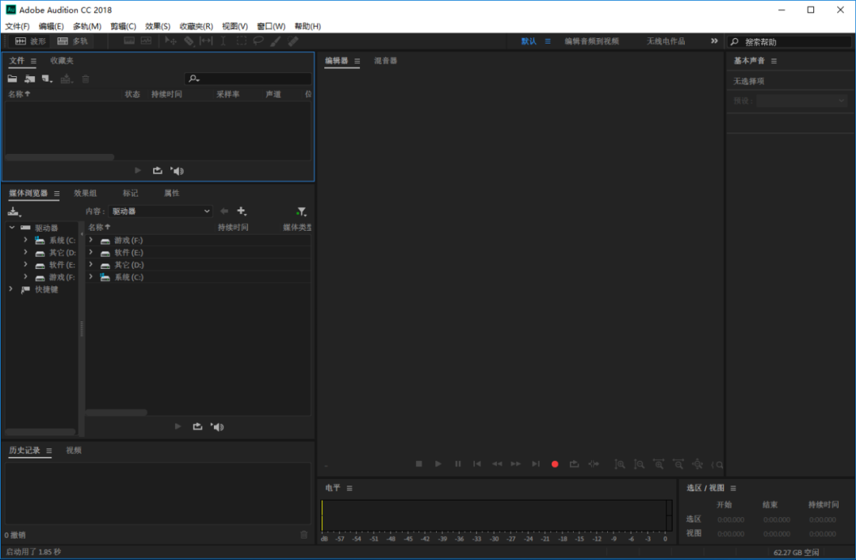Switch to the 混音器 tab
The height and width of the screenshot is (560, 856).
click(385, 60)
